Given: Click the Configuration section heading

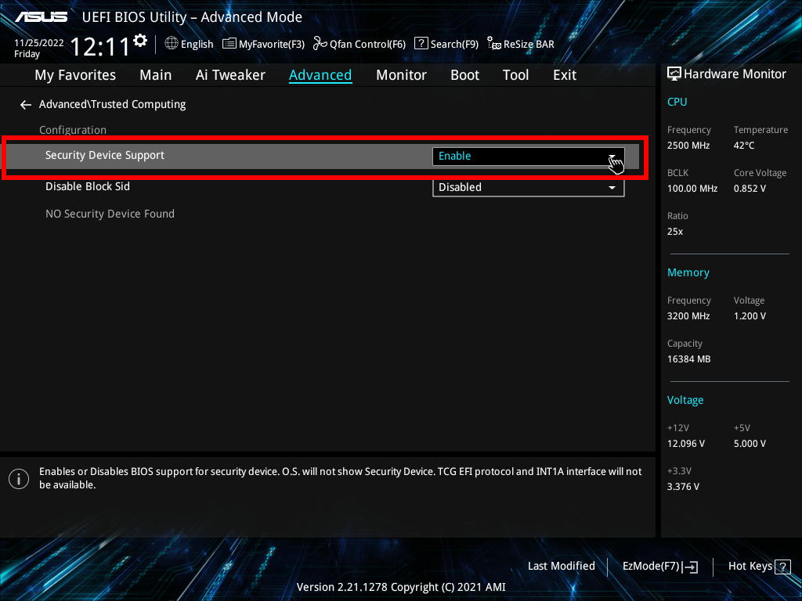Looking at the screenshot, I should point(73,130).
